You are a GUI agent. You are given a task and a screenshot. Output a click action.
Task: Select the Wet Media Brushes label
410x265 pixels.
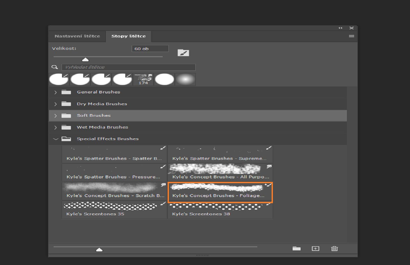click(x=102, y=127)
